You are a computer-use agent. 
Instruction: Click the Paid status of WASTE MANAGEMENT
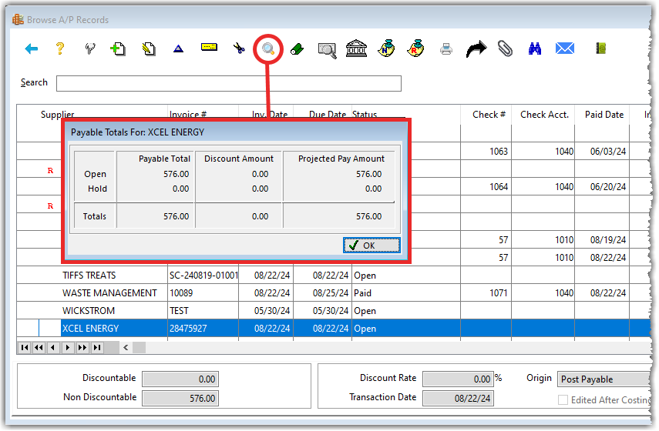363,293
